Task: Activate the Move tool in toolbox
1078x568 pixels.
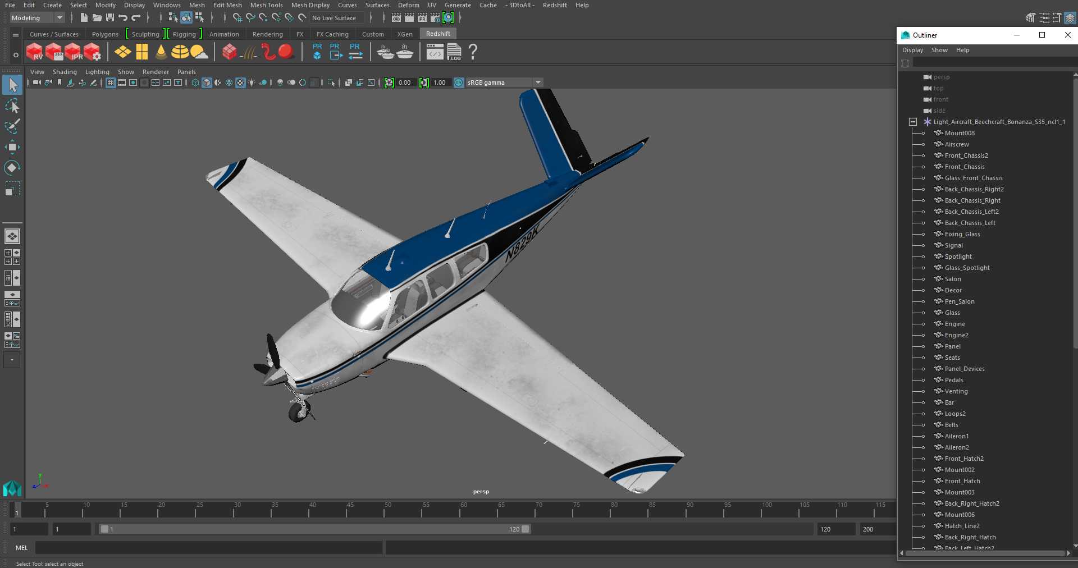Action: click(12, 147)
